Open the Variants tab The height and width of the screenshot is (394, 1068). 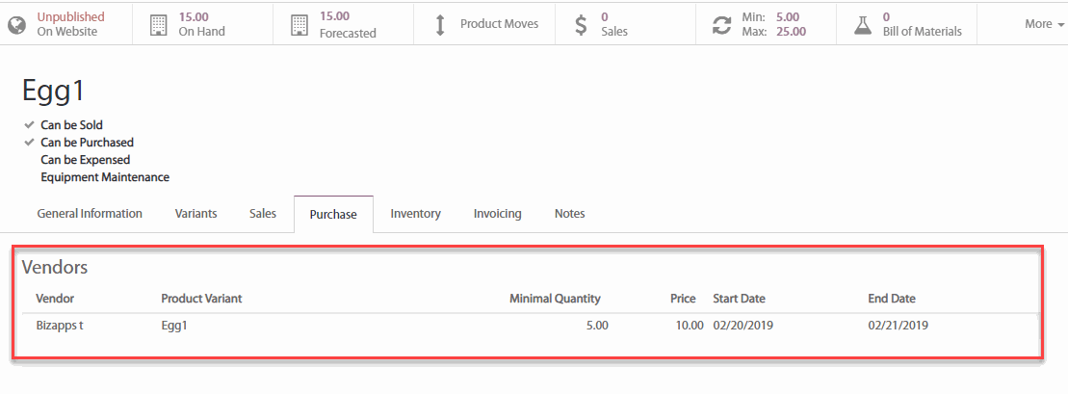(x=195, y=214)
